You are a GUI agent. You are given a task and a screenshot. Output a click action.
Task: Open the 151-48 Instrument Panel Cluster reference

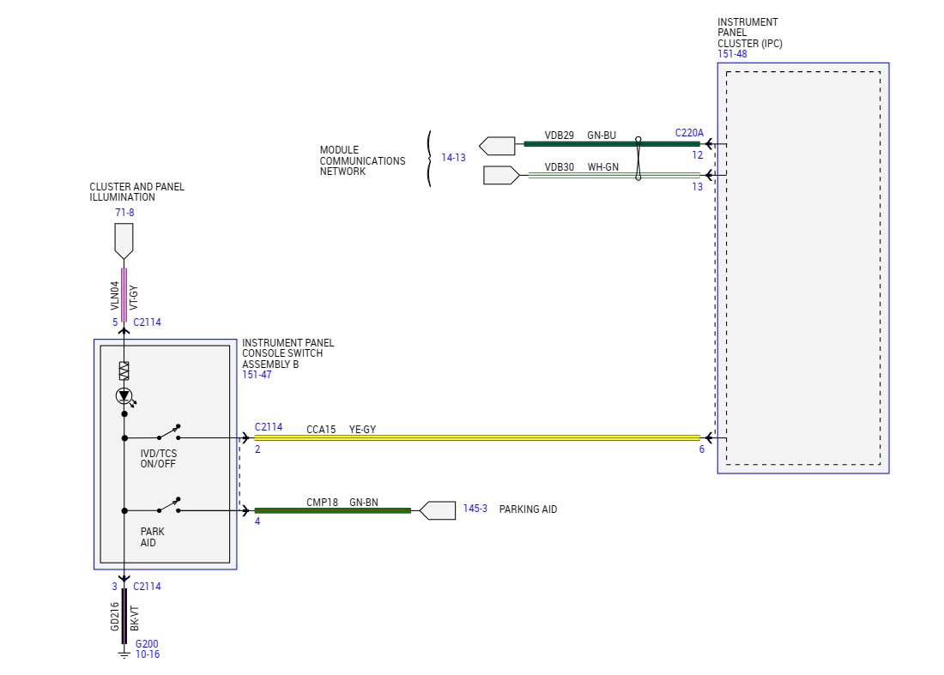tap(732, 54)
